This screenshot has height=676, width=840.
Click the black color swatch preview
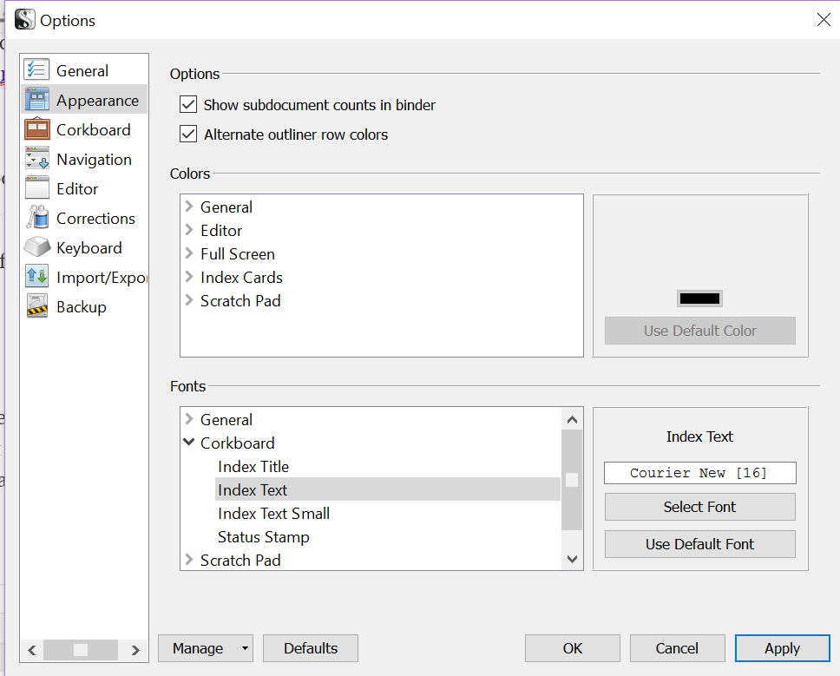(699, 298)
